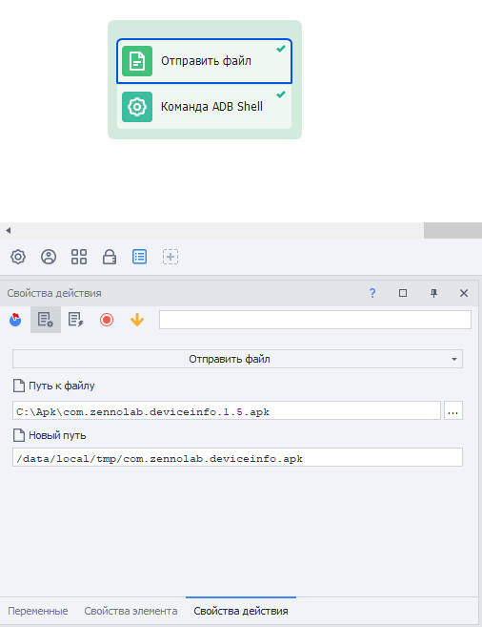The height and width of the screenshot is (627, 482).
Task: Click the four-squares grid icon
Action: coord(79,257)
